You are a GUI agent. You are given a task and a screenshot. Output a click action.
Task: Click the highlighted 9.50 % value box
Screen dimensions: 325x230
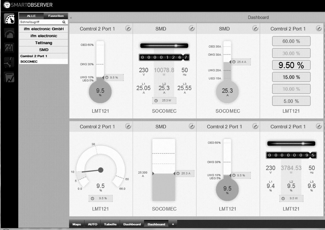[291, 65]
